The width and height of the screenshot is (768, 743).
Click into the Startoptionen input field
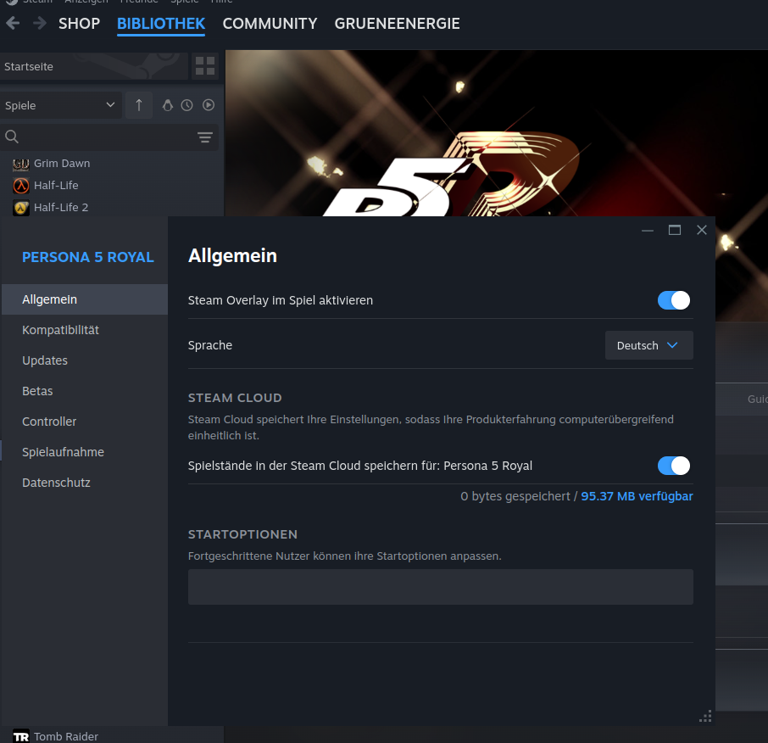pos(440,587)
